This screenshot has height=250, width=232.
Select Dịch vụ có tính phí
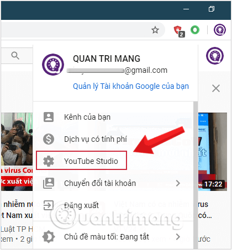pos(113,139)
